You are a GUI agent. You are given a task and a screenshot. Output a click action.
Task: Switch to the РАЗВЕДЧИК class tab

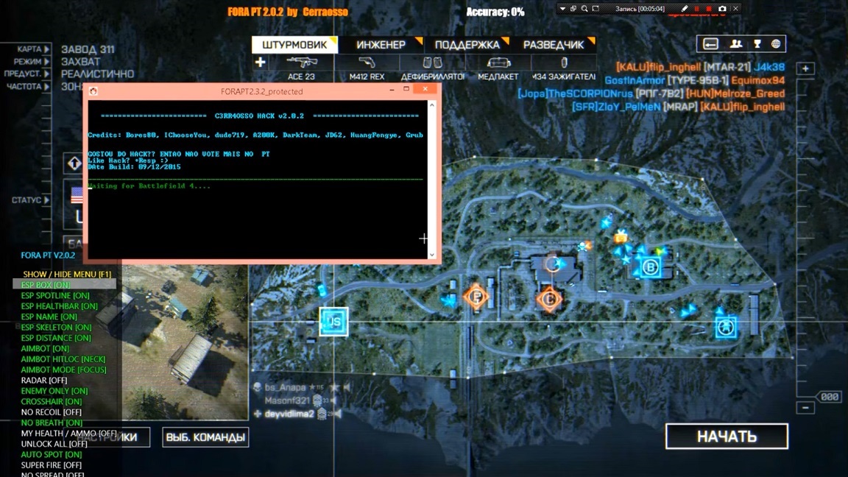[x=554, y=45]
